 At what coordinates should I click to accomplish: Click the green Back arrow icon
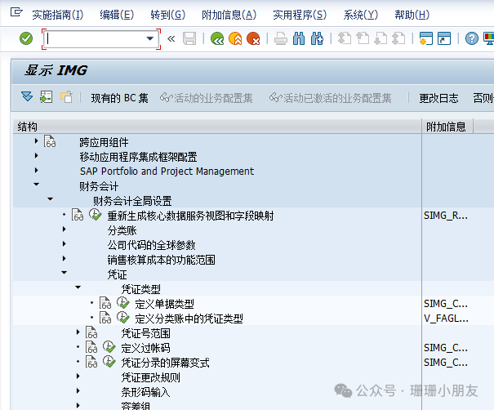[217, 38]
